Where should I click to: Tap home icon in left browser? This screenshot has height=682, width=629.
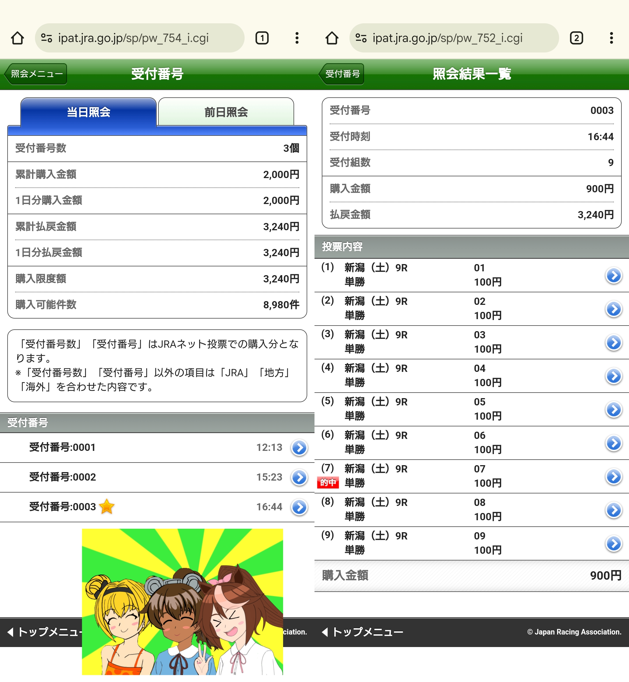[17, 38]
